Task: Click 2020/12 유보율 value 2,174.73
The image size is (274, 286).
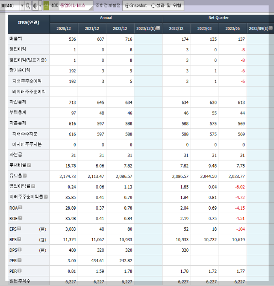Action: [68, 176]
